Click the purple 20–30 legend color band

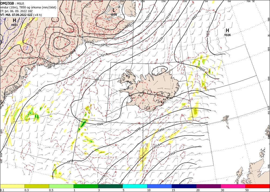tap(208, 186)
